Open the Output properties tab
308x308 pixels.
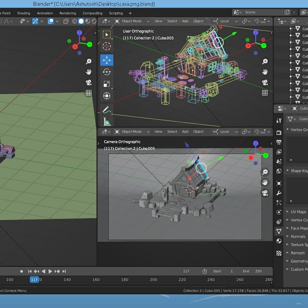point(279,142)
